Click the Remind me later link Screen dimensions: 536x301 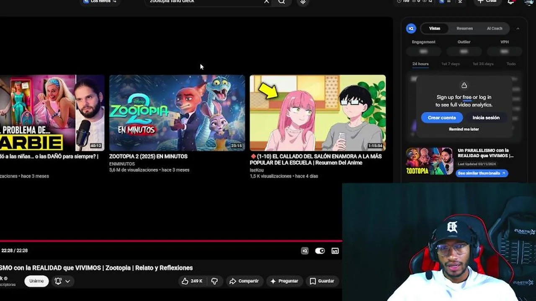click(x=464, y=129)
